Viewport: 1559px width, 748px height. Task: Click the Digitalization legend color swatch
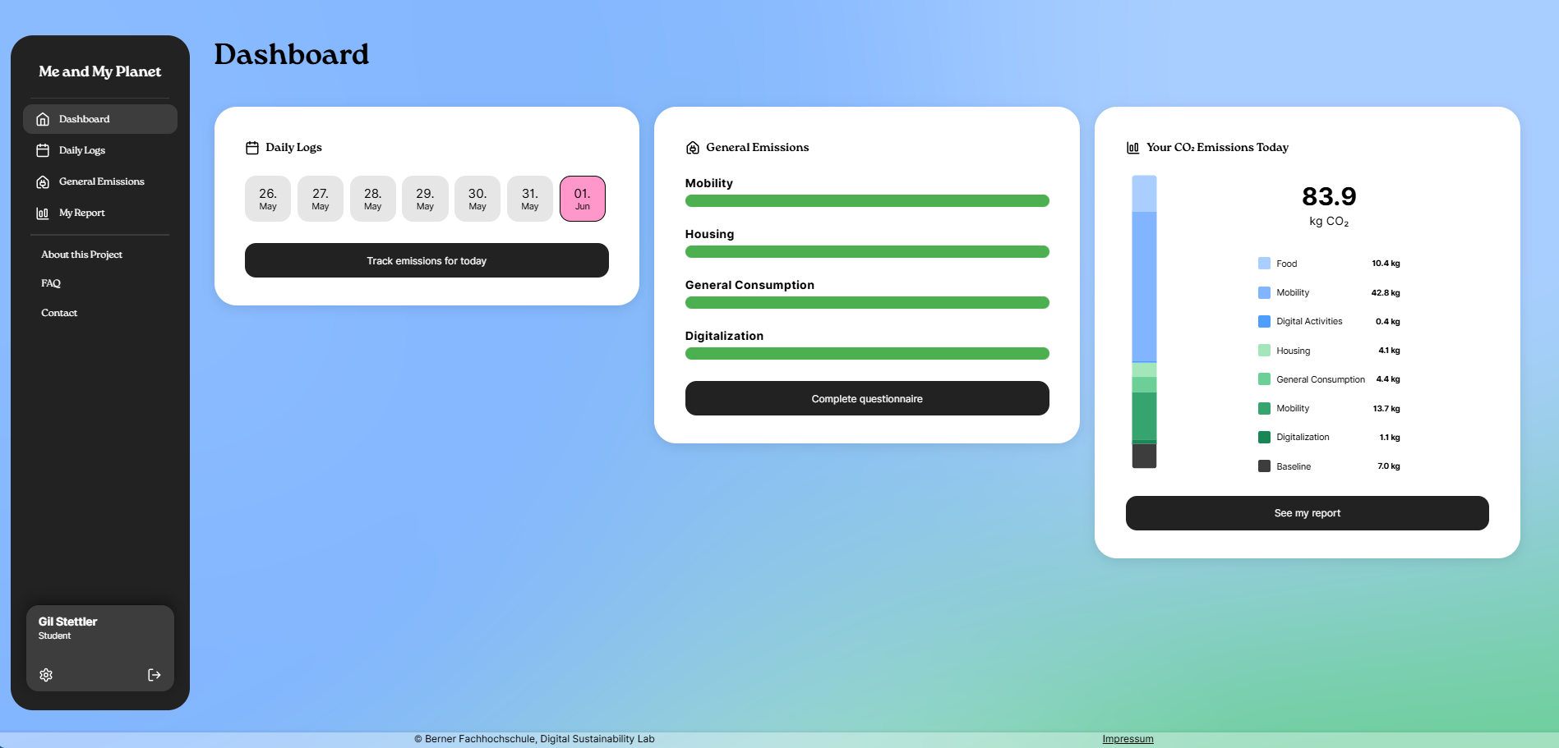point(1264,437)
